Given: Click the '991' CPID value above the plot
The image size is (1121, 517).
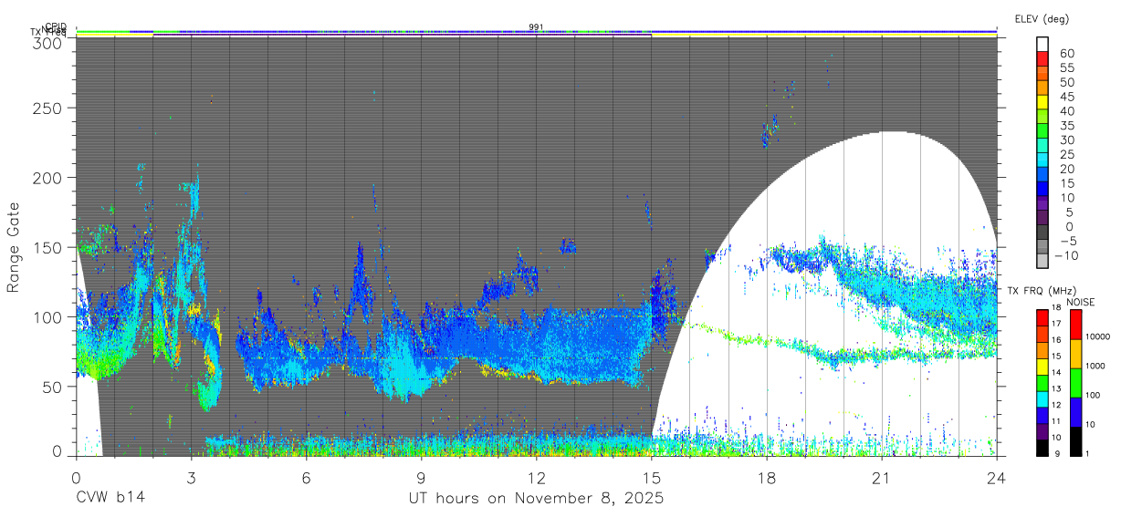Looking at the screenshot, I should click(536, 27).
